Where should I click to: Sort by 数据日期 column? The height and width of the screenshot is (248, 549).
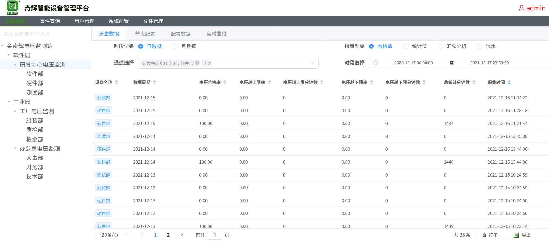pyautogui.click(x=155, y=82)
